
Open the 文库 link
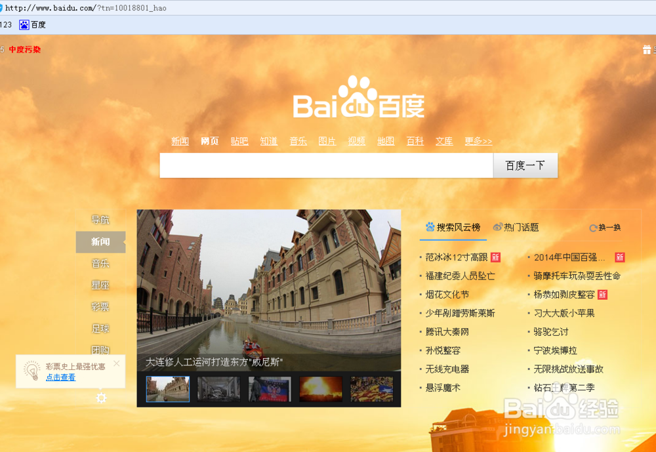[444, 142]
